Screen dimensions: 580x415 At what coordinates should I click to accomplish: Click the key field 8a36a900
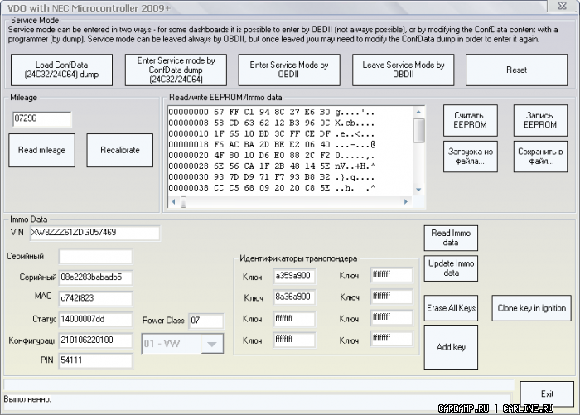[294, 297]
